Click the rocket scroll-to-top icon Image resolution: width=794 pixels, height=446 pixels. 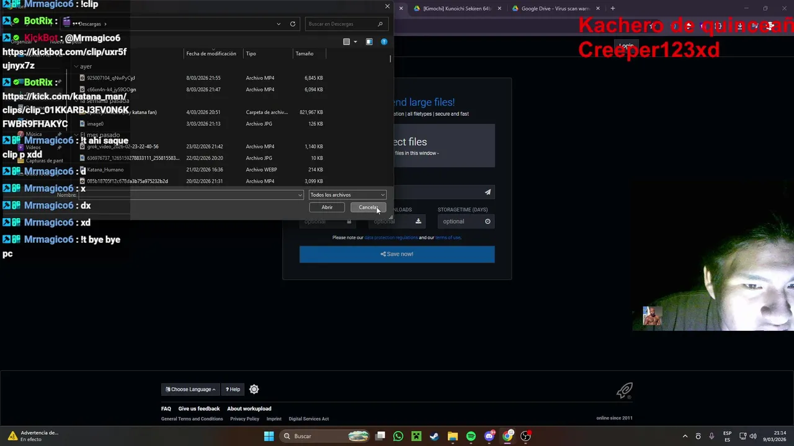click(x=624, y=390)
